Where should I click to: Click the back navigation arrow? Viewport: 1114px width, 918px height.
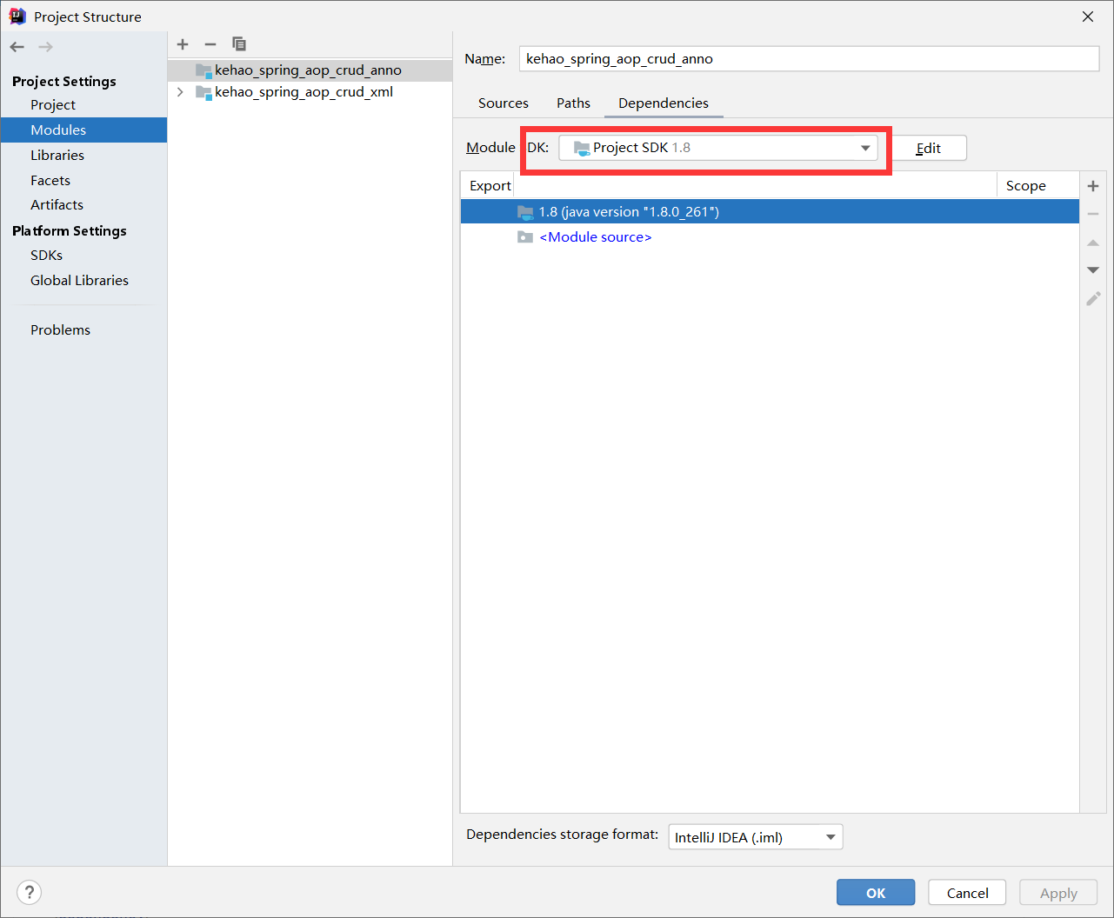(x=17, y=47)
